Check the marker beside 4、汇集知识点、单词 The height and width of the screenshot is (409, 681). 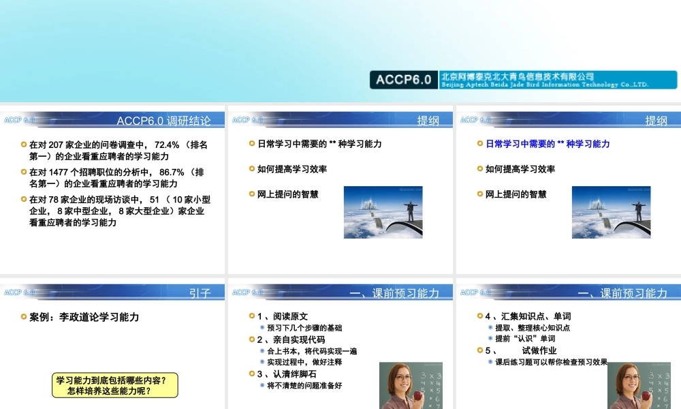479,316
